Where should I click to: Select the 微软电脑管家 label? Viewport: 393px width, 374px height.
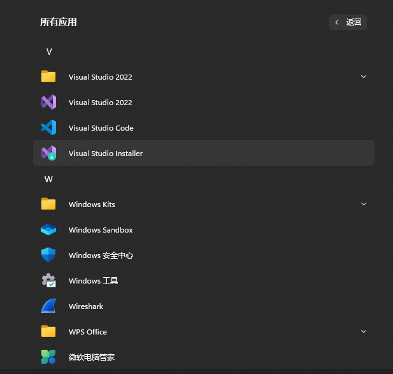[92, 357]
